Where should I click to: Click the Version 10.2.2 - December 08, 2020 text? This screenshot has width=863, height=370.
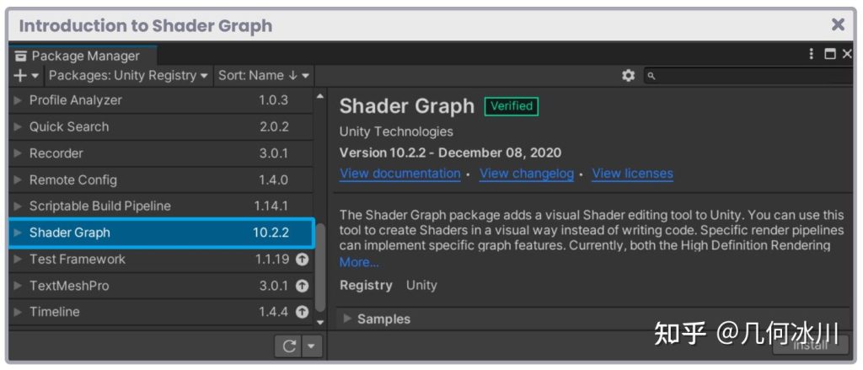click(x=450, y=153)
